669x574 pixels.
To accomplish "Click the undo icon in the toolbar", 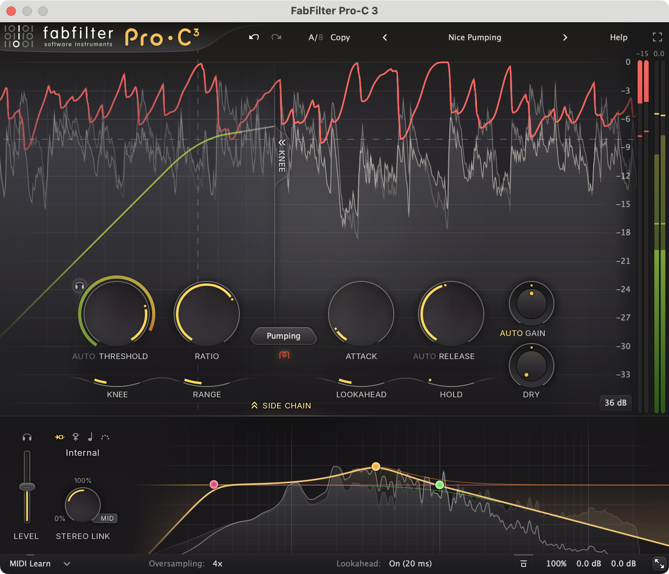I will tap(254, 37).
